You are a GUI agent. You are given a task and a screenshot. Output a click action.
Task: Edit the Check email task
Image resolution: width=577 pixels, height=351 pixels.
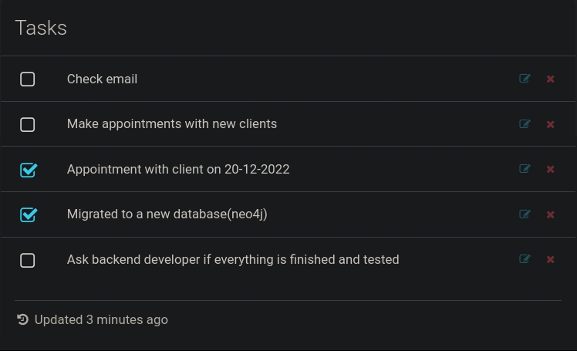click(525, 79)
